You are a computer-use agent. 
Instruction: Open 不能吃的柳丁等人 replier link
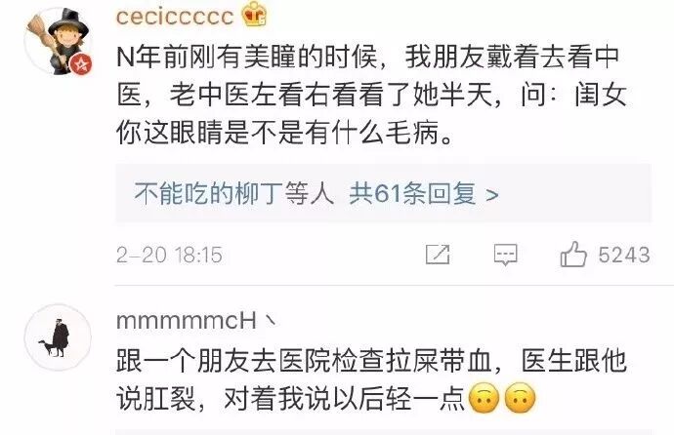234,194
